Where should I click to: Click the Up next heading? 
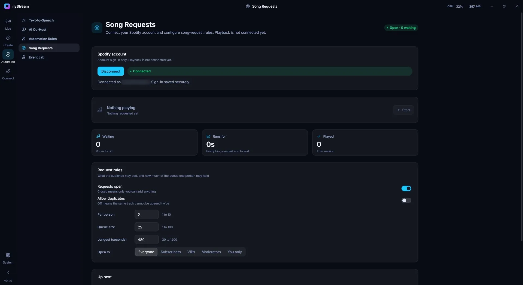(x=105, y=277)
